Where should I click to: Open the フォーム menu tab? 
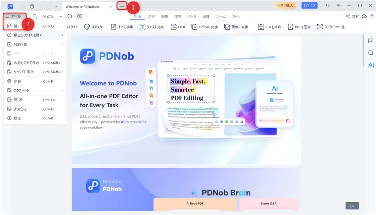[x=220, y=16]
